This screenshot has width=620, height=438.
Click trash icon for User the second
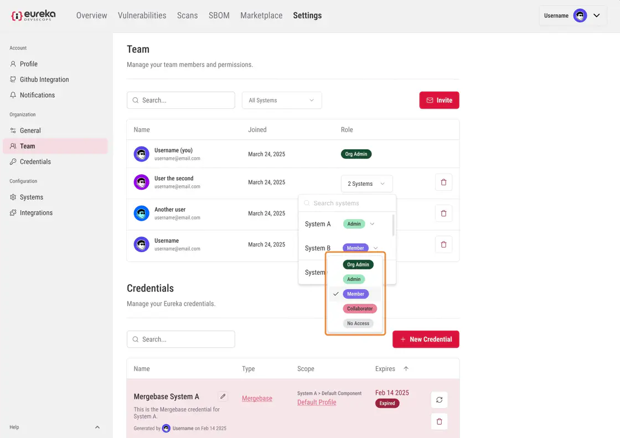443,182
